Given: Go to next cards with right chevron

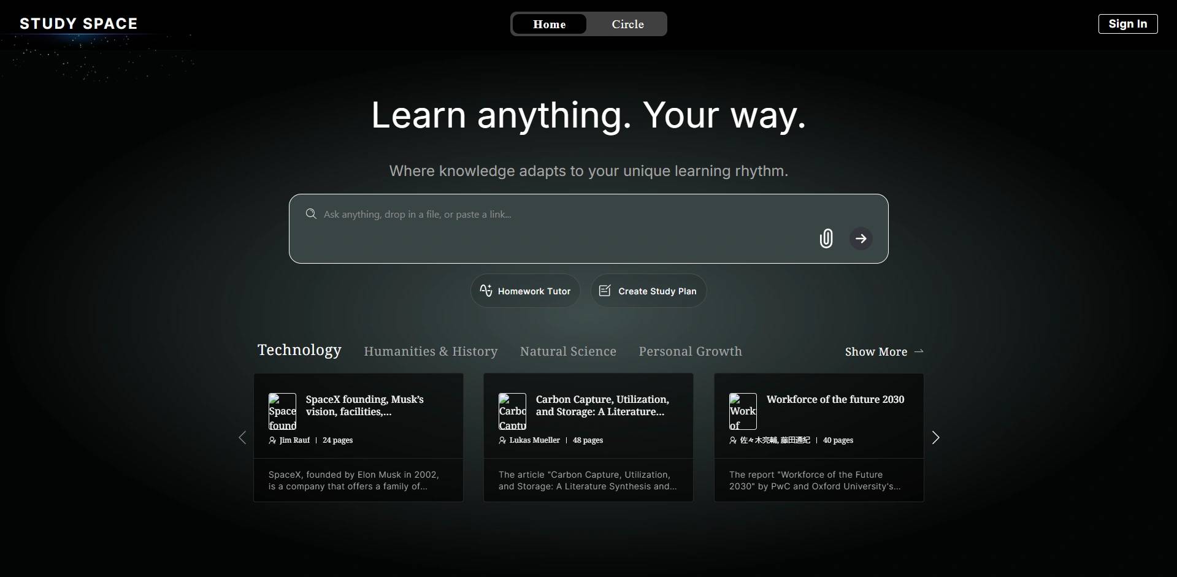Looking at the screenshot, I should click(x=935, y=438).
